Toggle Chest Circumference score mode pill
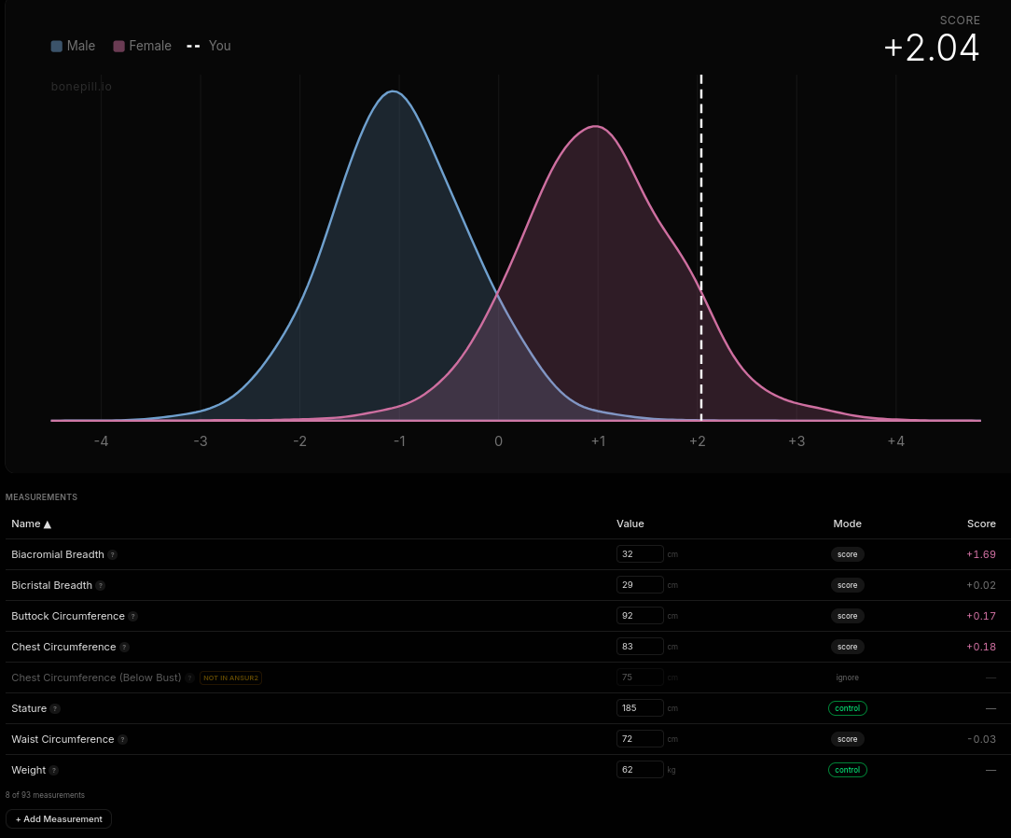The image size is (1011, 838). point(847,647)
